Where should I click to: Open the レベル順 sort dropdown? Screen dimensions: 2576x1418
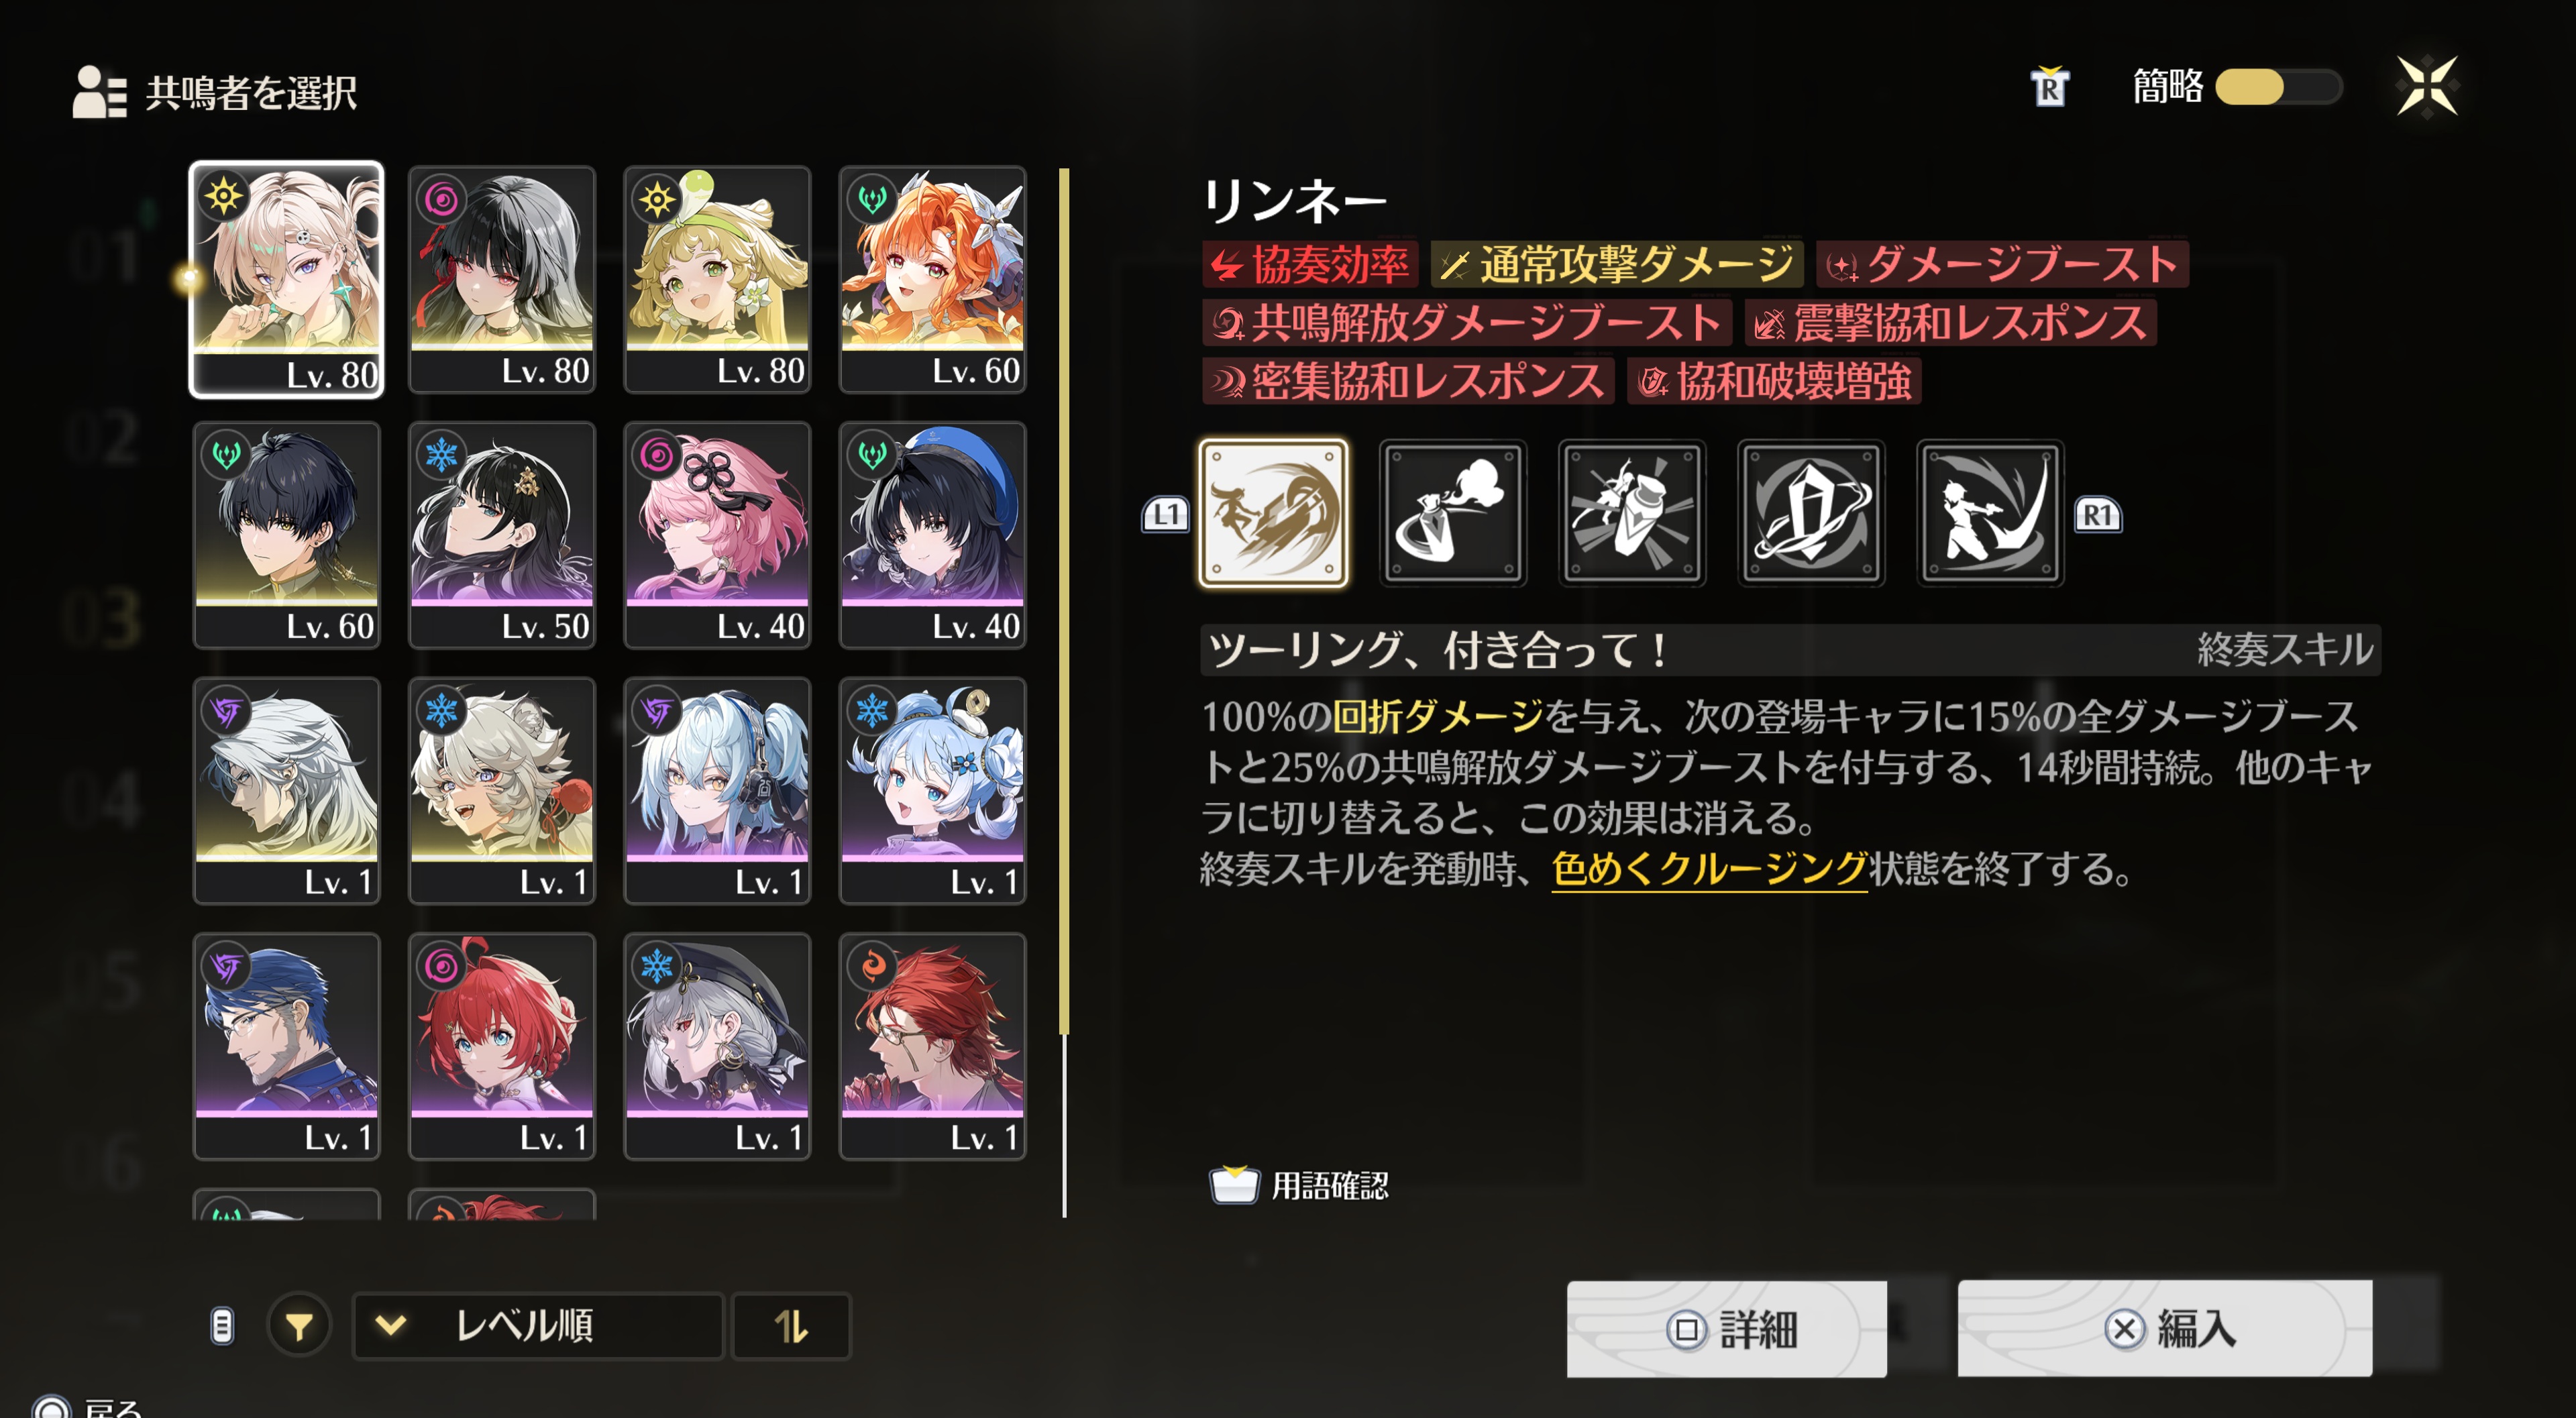click(538, 1326)
